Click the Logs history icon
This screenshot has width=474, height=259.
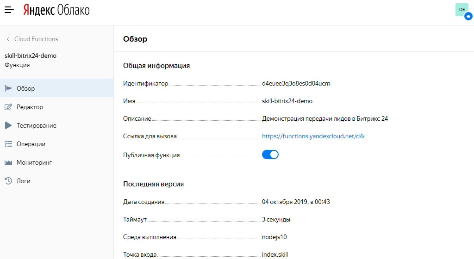(8, 181)
